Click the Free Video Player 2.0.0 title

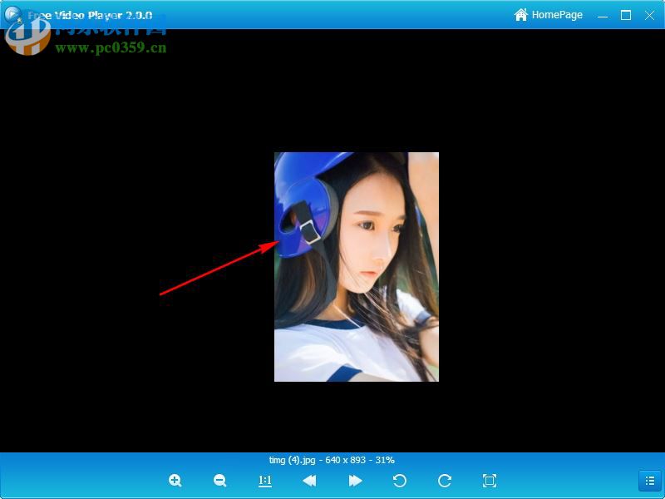tap(91, 14)
